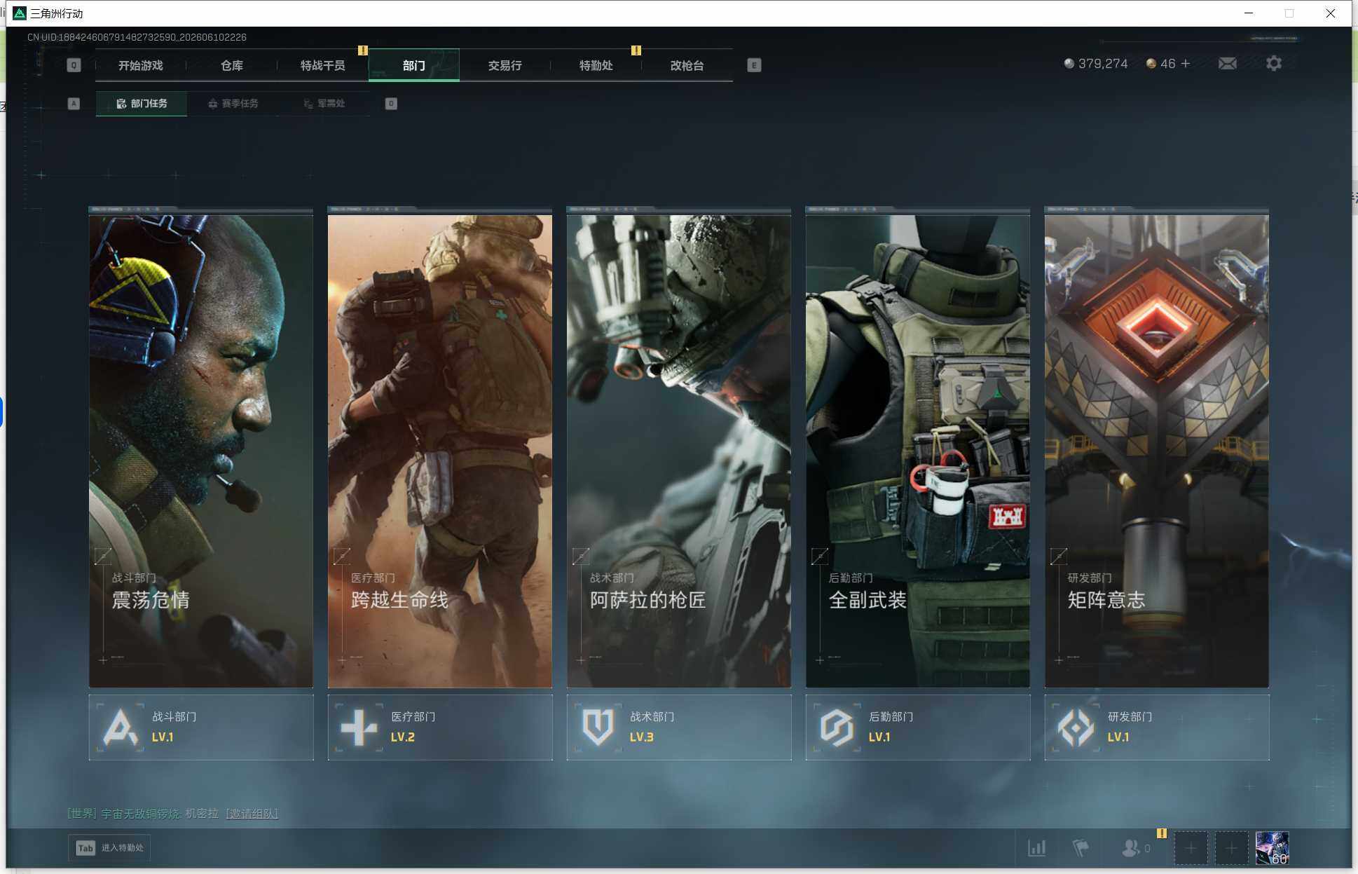
Task: Click the 研发部门 LV.1 level panel
Action: 1157,728
